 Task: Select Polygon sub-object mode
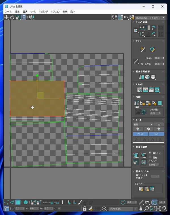[18, 202]
